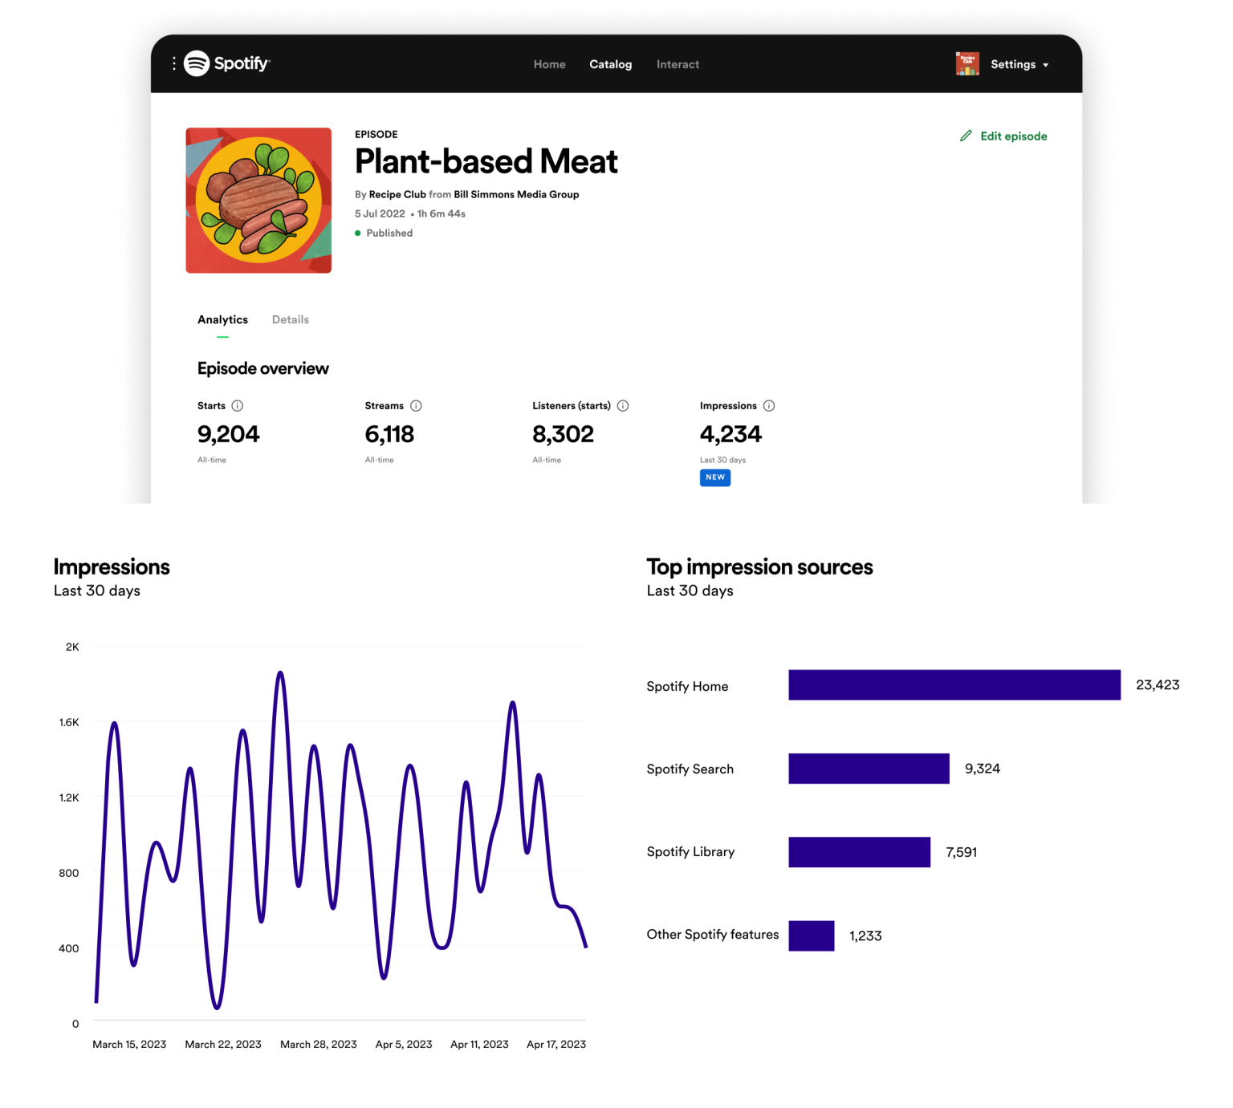1233x1108 pixels.
Task: Click the March 15, 2023 axis label
Action: pyautogui.click(x=129, y=1044)
